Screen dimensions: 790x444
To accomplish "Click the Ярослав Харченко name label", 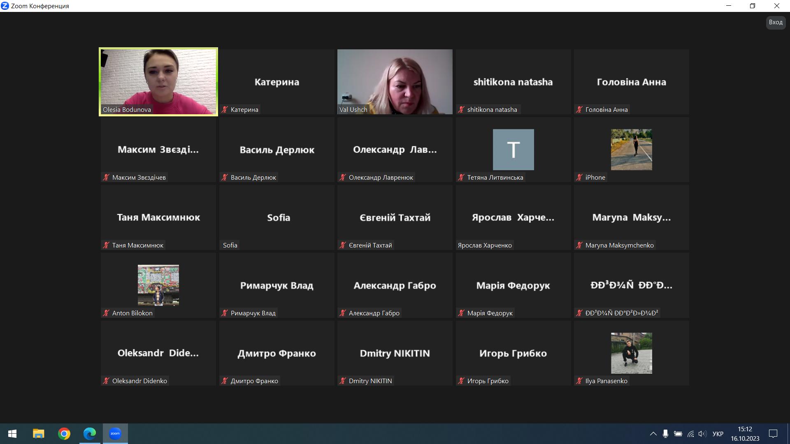I will pyautogui.click(x=485, y=245).
